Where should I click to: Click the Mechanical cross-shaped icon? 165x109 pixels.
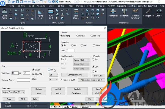point(113,11)
